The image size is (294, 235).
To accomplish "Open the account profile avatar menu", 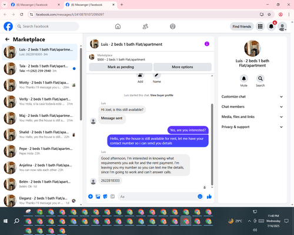I will coord(282,26).
